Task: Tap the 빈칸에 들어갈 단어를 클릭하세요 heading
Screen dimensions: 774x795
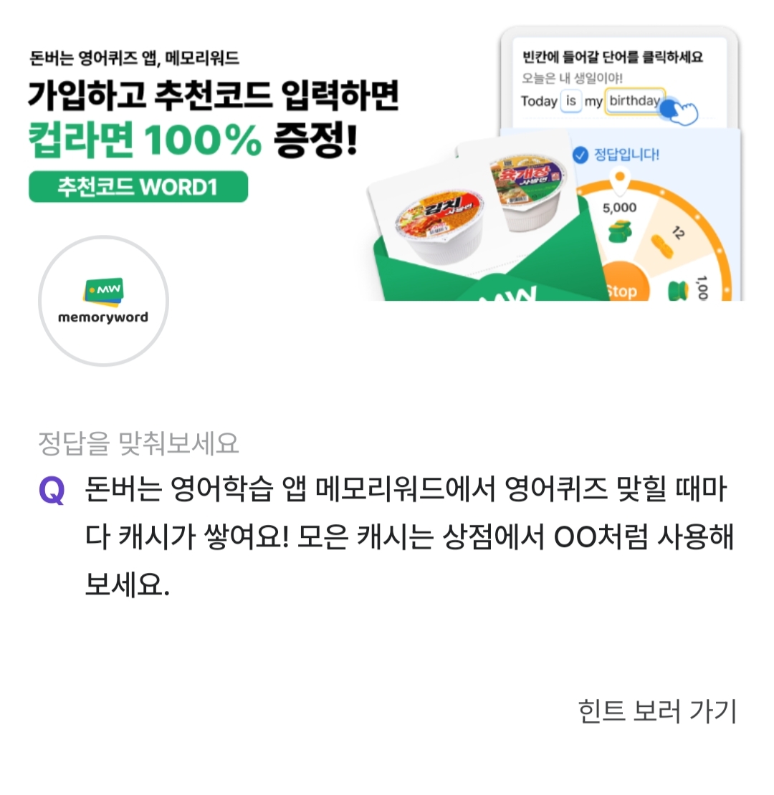Action: pos(613,57)
